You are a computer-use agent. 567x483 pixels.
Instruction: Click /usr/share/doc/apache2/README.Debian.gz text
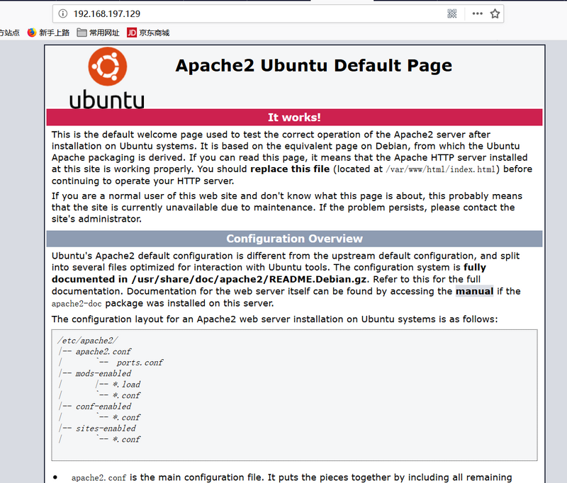click(249, 279)
